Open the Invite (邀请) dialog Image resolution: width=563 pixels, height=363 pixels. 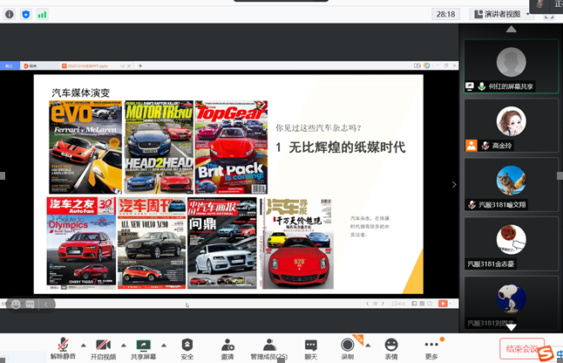pos(227,348)
